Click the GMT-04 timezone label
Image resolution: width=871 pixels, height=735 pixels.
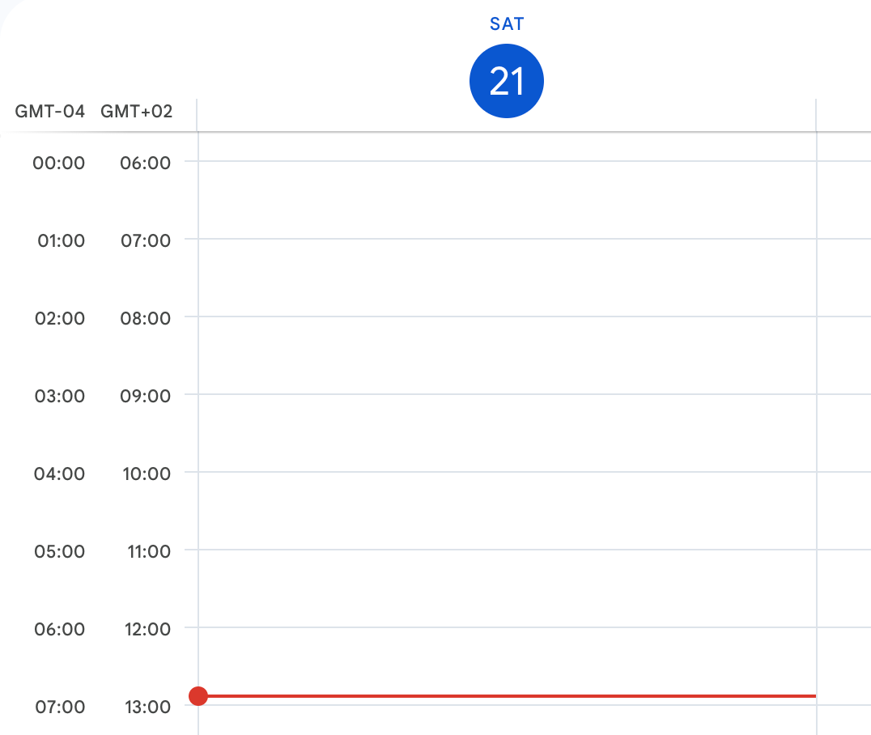[50, 111]
